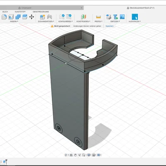Switch to the DIENSTPROGRAMME ribbon tab
166x166 pixels.
[41, 12]
